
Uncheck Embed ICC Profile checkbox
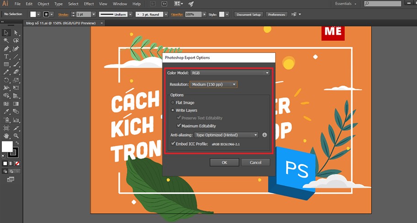point(173,144)
